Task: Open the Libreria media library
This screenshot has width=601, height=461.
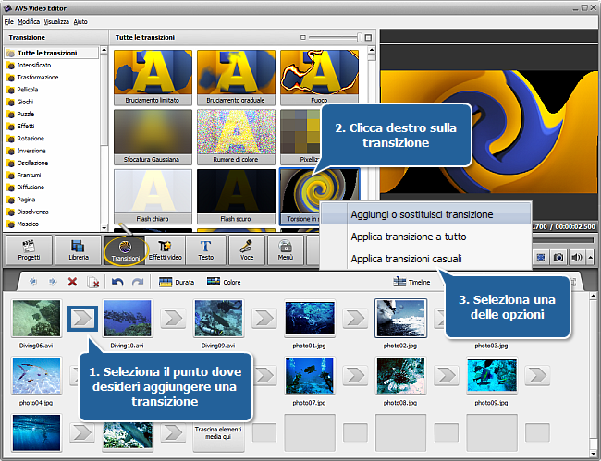Action: (79, 250)
